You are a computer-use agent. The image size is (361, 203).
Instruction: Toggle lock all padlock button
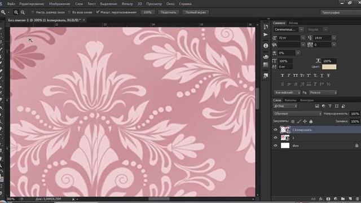coord(311,121)
